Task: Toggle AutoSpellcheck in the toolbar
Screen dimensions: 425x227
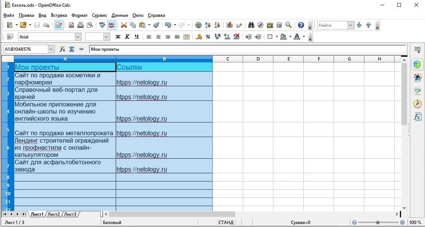Action: (x=112, y=25)
